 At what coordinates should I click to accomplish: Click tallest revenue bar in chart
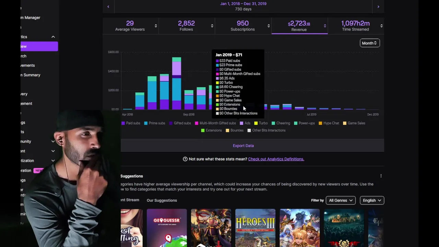click(x=177, y=83)
